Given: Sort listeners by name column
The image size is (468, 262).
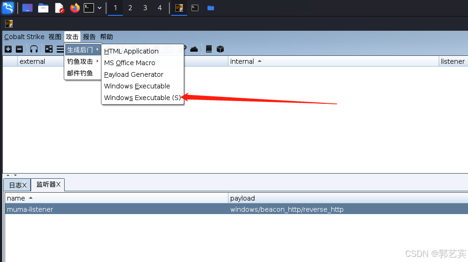Looking at the screenshot, I should tap(116, 198).
